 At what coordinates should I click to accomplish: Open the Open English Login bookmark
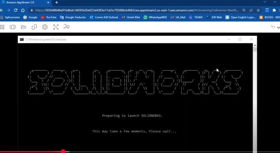click(x=240, y=17)
